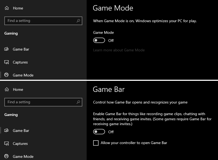
Task: Click the search magnifier icon on the Game Mode page
Action: click(78, 21)
